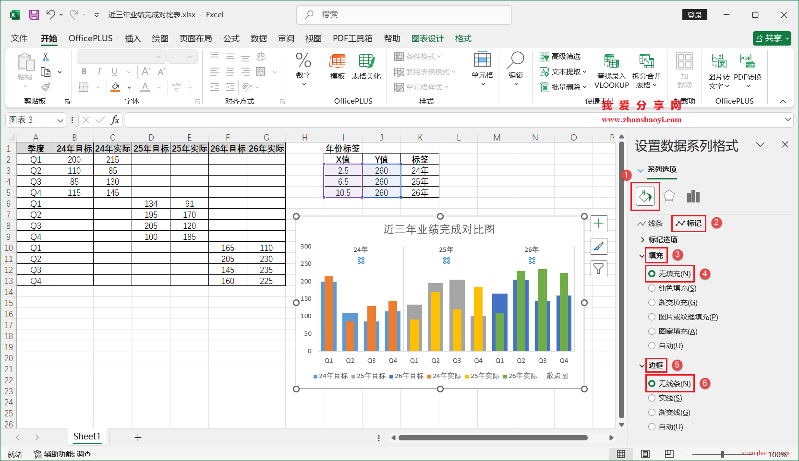Click the zoom slider in status bar
This screenshot has height=461, width=799.
click(x=722, y=454)
